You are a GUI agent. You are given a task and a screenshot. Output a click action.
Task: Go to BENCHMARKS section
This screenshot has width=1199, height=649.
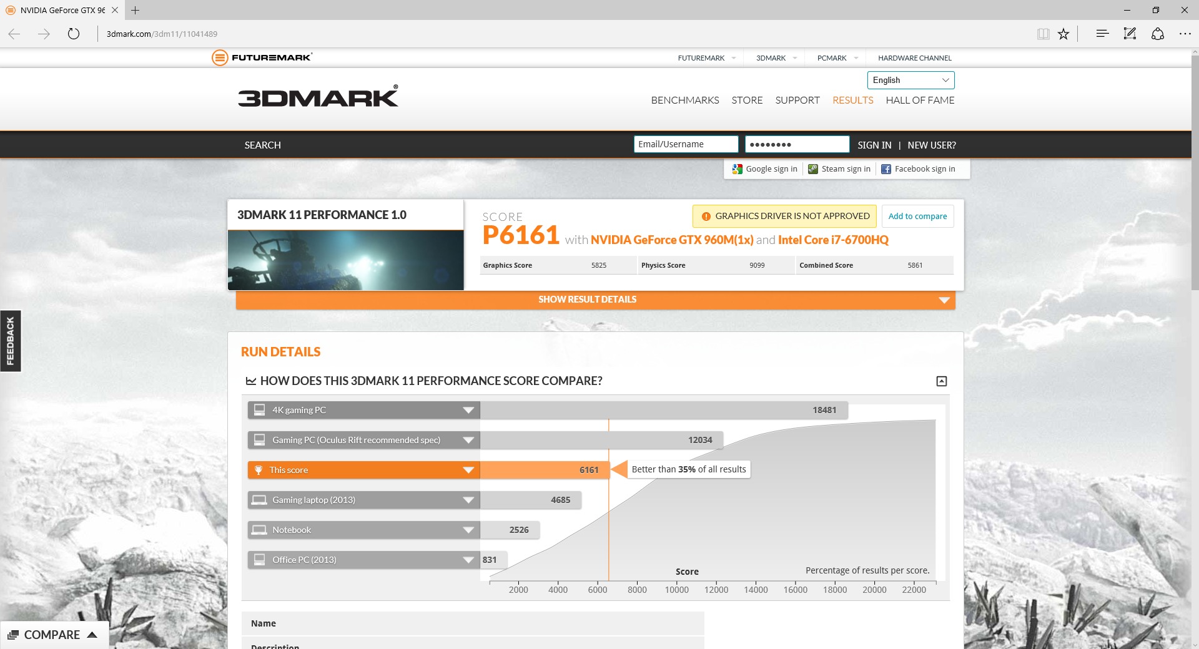tap(685, 100)
